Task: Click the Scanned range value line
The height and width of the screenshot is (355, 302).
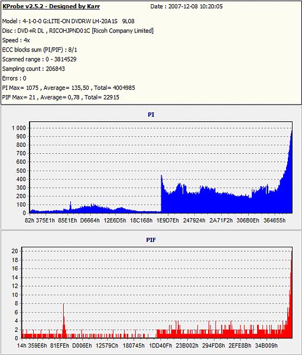Action: [40, 59]
